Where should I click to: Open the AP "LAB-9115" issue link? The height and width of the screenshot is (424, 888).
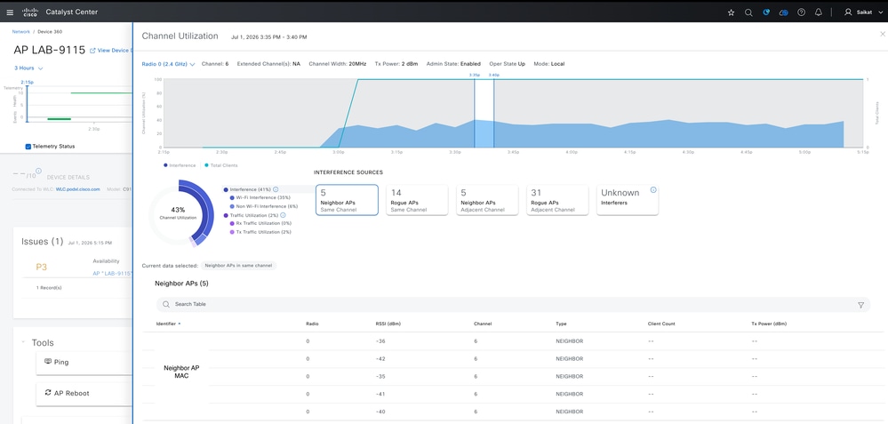click(112, 274)
